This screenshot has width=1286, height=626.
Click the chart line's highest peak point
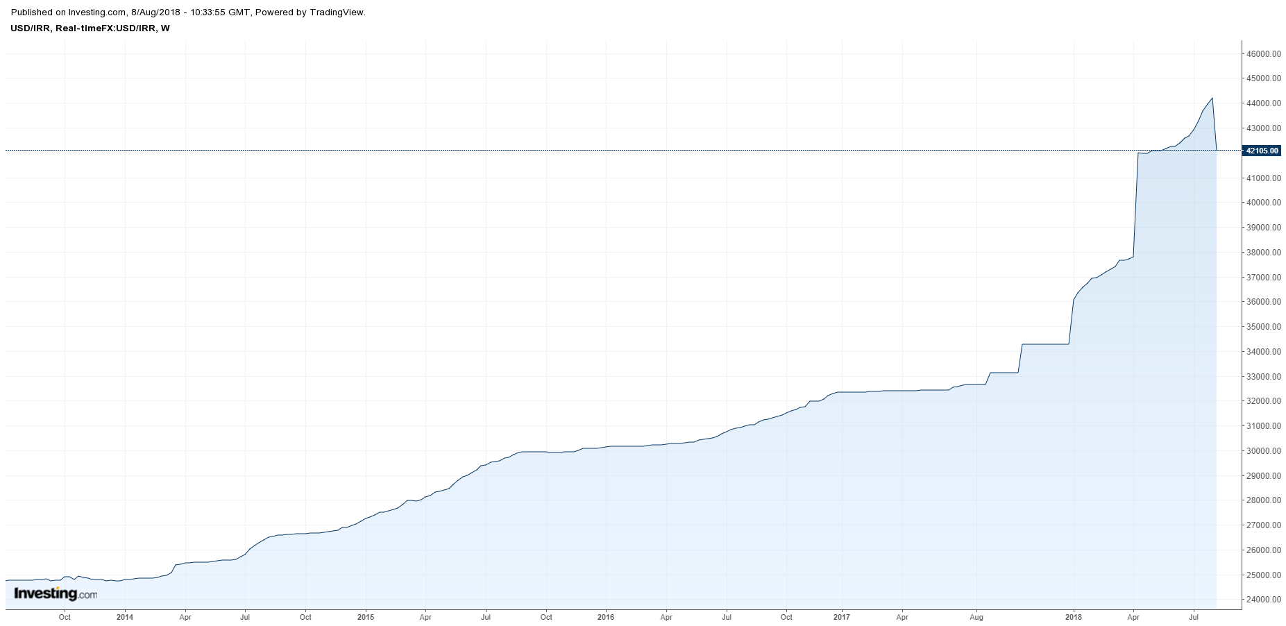point(1212,99)
